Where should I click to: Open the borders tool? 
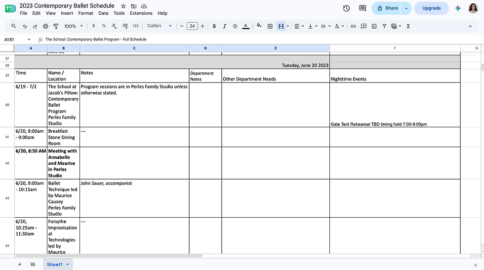click(x=270, y=26)
